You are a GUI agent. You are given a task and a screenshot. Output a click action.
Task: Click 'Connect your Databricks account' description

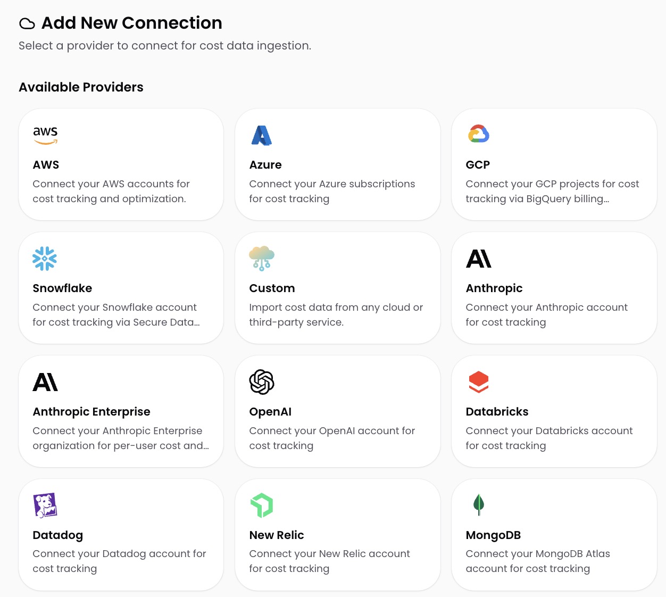coord(549,438)
